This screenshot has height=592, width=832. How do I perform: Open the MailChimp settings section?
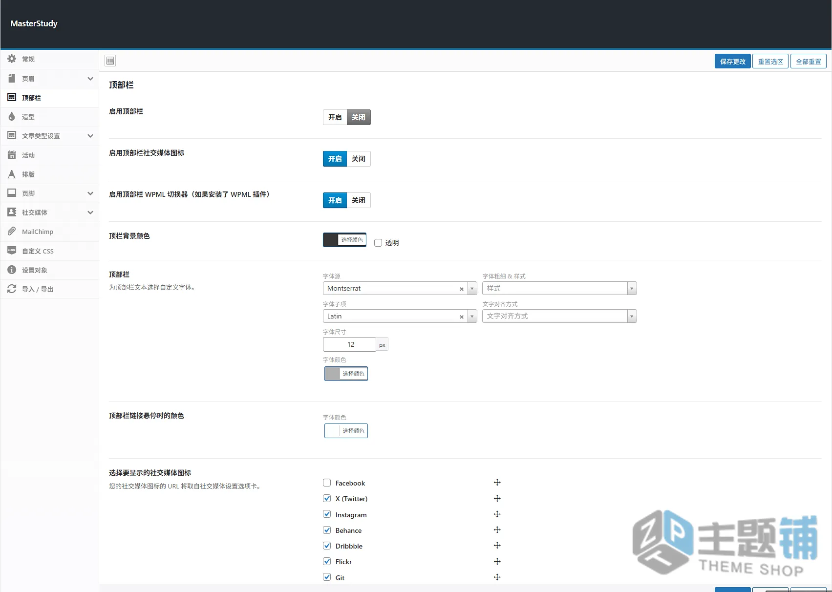pos(49,232)
